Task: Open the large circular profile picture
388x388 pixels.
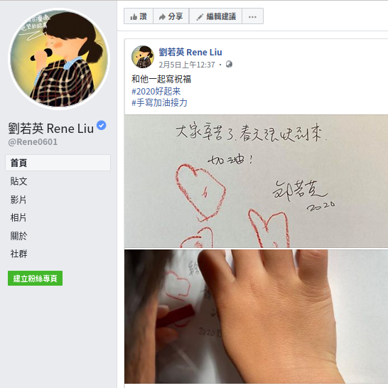Action: pyautogui.click(x=59, y=59)
